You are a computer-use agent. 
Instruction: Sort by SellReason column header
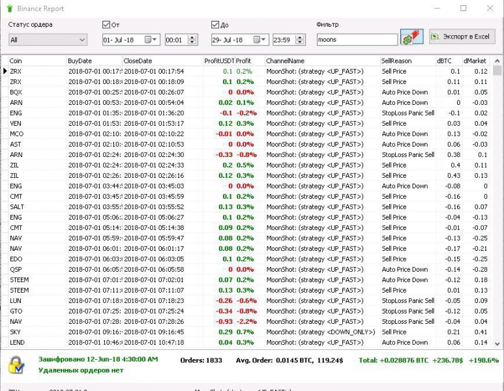pyautogui.click(x=408, y=61)
